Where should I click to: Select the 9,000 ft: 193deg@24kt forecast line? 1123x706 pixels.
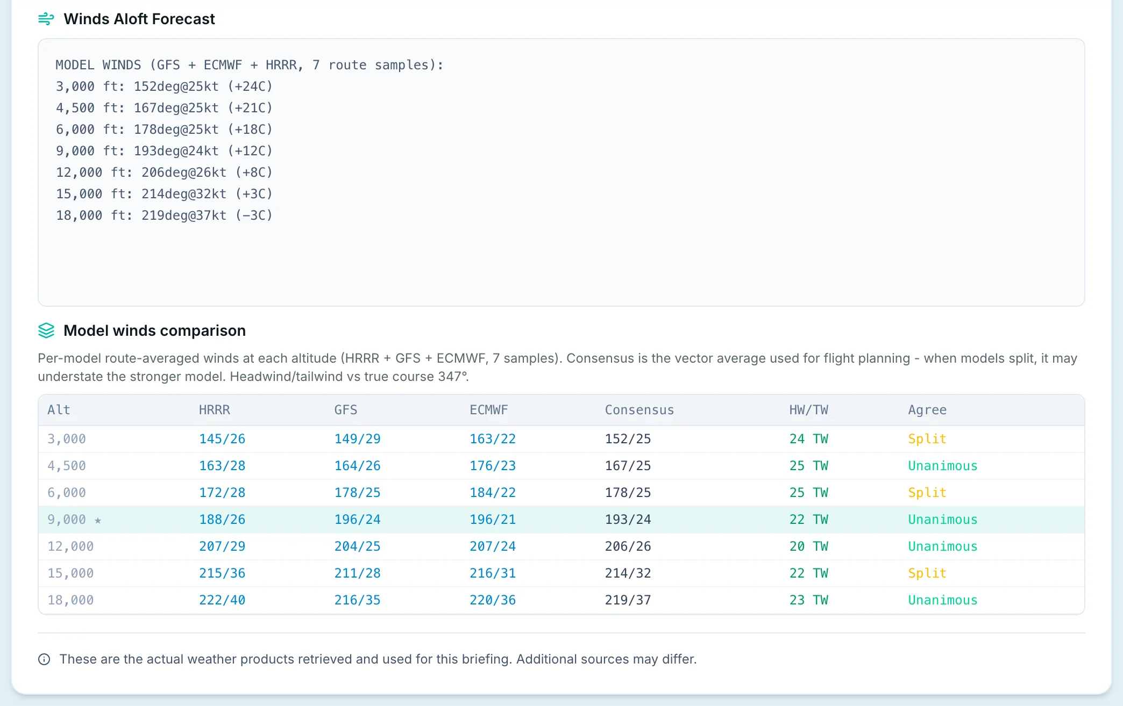click(x=164, y=151)
